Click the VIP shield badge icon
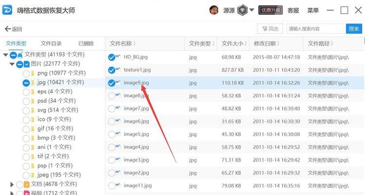Viewport: 365px width, 195px height. click(242, 10)
